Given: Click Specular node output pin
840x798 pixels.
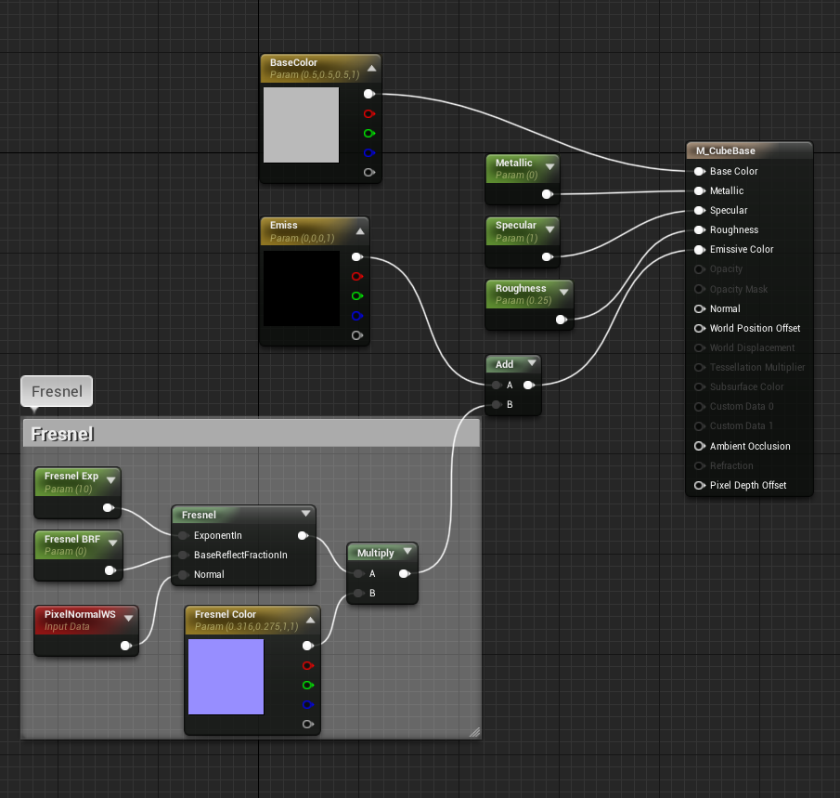Looking at the screenshot, I should (548, 257).
